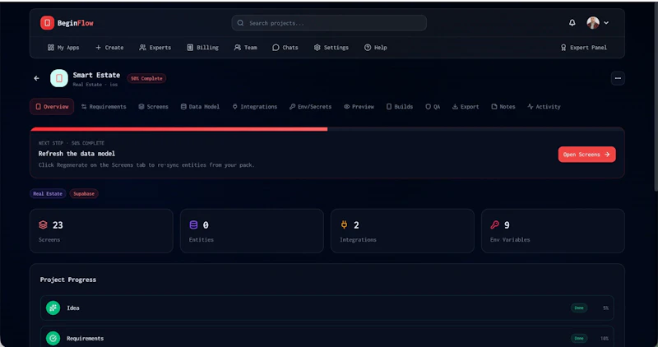This screenshot has width=658, height=347.
Task: Select the Overview tab
Action: click(52, 107)
